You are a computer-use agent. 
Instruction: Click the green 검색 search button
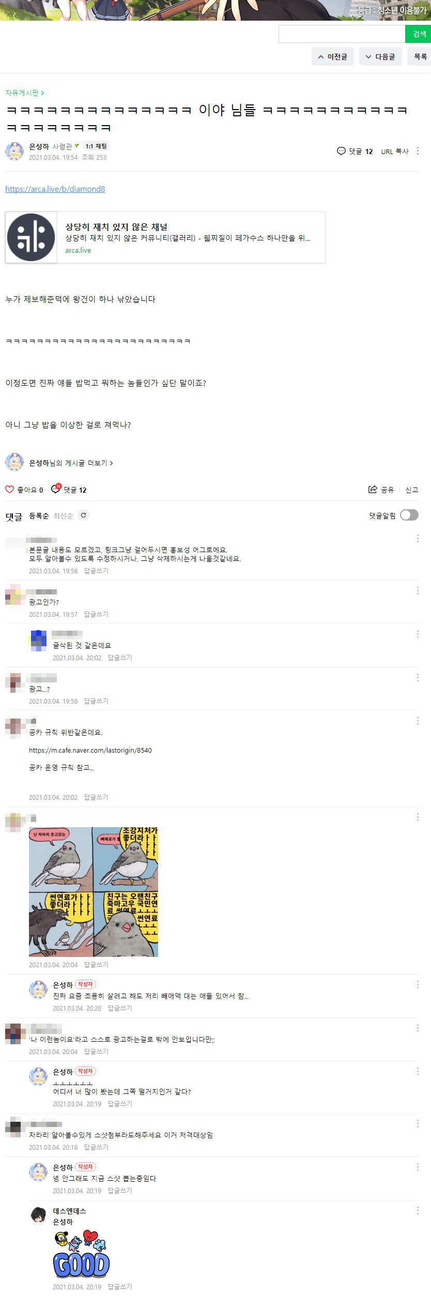(x=419, y=34)
